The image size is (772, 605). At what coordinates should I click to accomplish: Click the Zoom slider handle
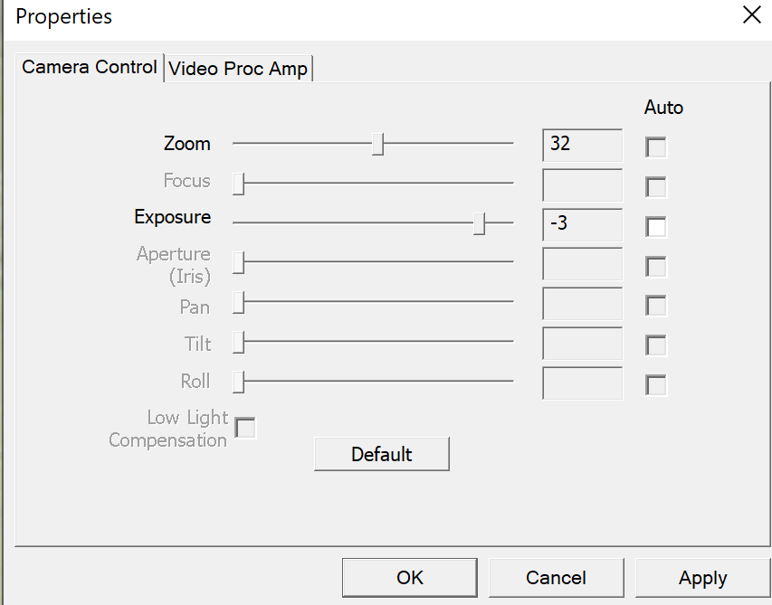coord(378,144)
